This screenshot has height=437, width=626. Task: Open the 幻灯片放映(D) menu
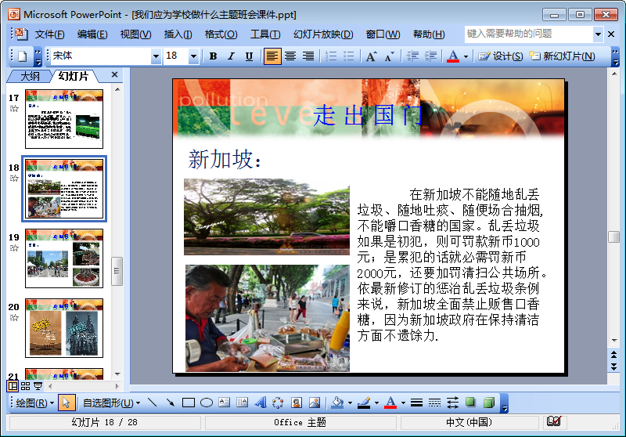pyautogui.click(x=323, y=34)
